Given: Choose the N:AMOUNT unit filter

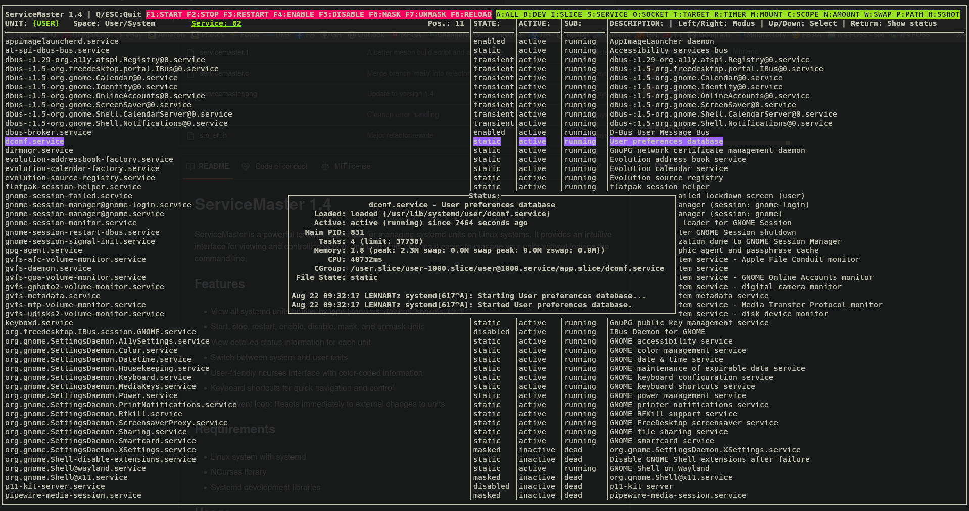Looking at the screenshot, I should 841,14.
